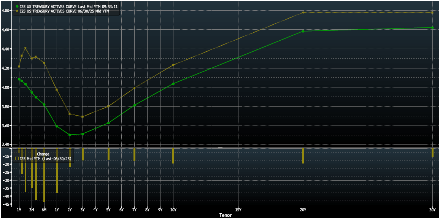Click the 4.80 y-axis value label

(x=6, y=11)
